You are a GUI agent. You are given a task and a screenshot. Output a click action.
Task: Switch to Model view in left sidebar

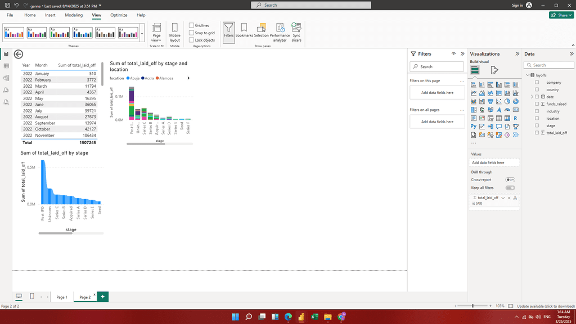coord(6,78)
